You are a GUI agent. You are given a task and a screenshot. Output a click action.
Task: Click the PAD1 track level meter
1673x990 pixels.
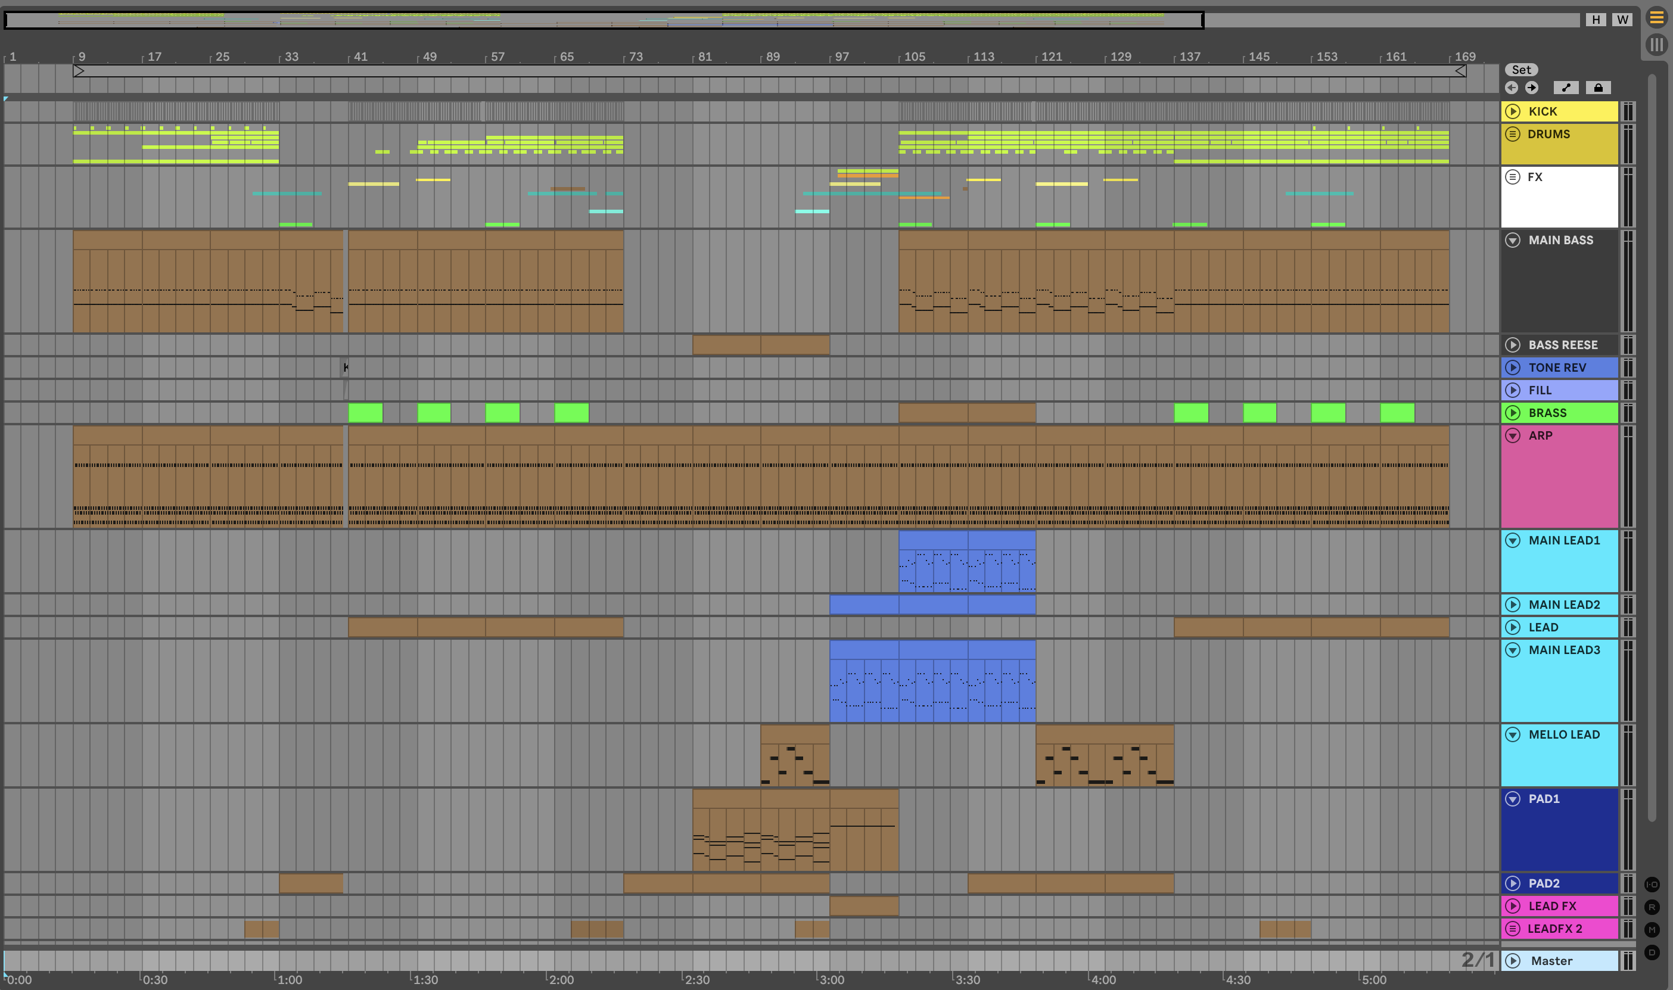pos(1628,830)
